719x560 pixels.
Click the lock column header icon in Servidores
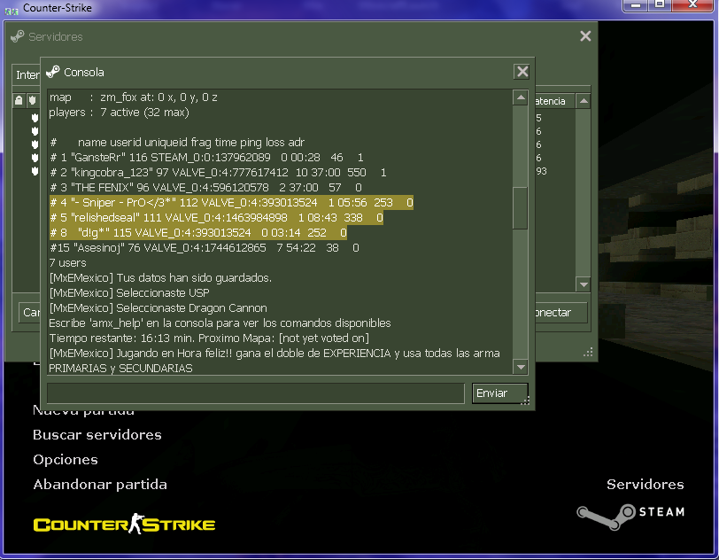[19, 100]
